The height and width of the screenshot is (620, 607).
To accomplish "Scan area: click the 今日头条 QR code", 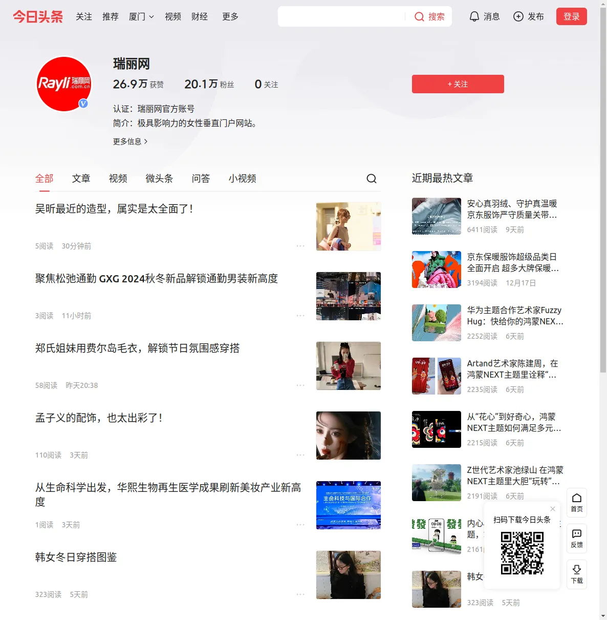I will tap(522, 553).
